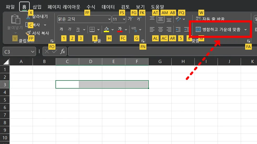Toggle bold formatting (굵은 가)
Image resolution: width=257 pixels, height=144 pixels.
click(61, 29)
